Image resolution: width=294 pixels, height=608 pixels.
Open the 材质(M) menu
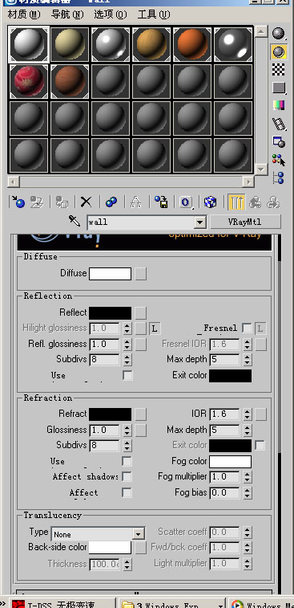pos(24,14)
